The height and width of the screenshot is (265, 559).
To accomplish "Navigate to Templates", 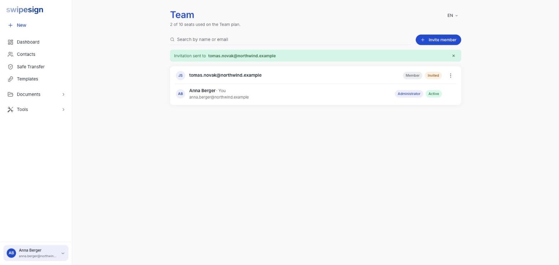I will (x=27, y=79).
